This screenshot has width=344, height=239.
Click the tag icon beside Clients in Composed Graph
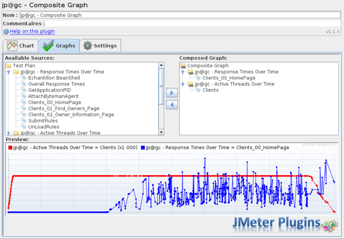coord(198,90)
